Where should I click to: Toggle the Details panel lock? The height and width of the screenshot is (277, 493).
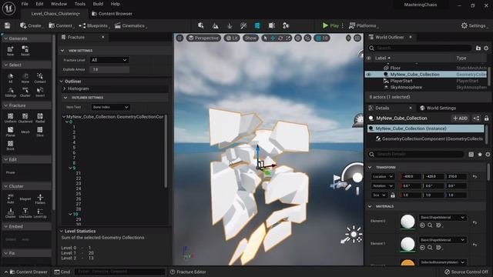(486, 118)
